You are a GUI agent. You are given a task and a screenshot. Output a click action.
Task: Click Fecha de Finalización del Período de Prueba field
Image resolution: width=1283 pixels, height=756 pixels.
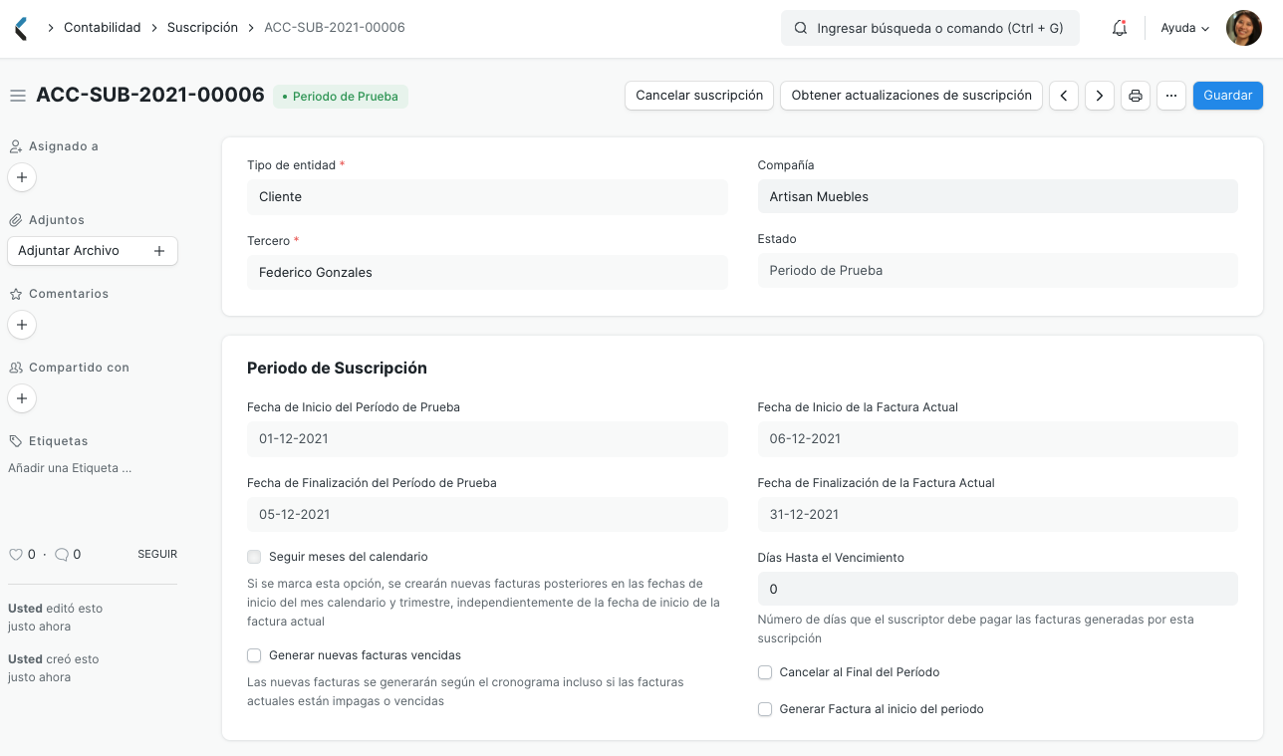click(x=487, y=515)
